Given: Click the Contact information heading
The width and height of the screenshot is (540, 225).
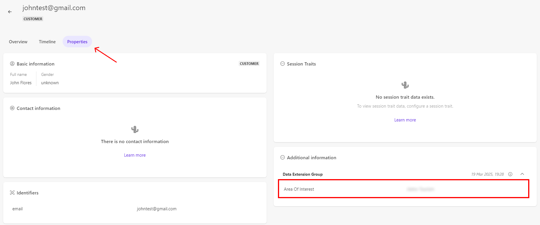Looking at the screenshot, I should coord(39,108).
